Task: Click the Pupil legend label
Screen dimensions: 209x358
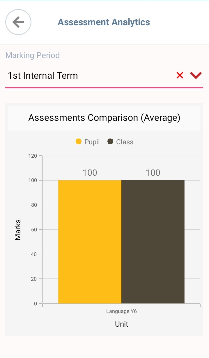Action: pos(92,142)
